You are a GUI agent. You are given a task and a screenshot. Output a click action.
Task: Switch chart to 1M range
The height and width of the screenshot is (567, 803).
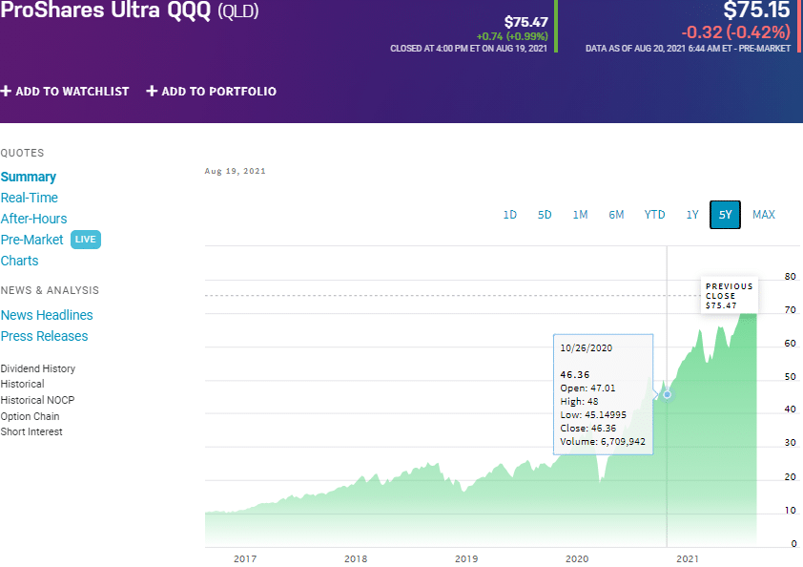580,215
